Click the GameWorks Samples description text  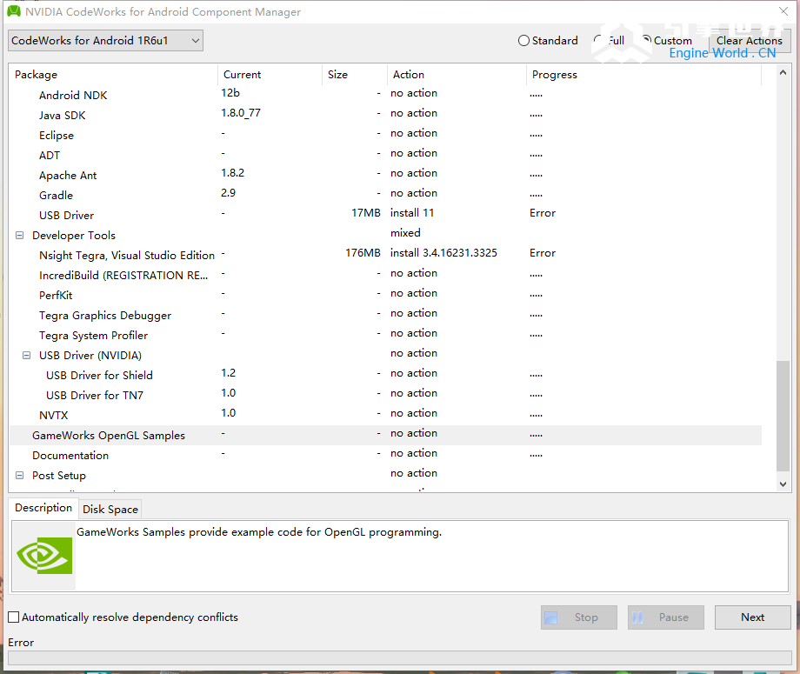259,531
